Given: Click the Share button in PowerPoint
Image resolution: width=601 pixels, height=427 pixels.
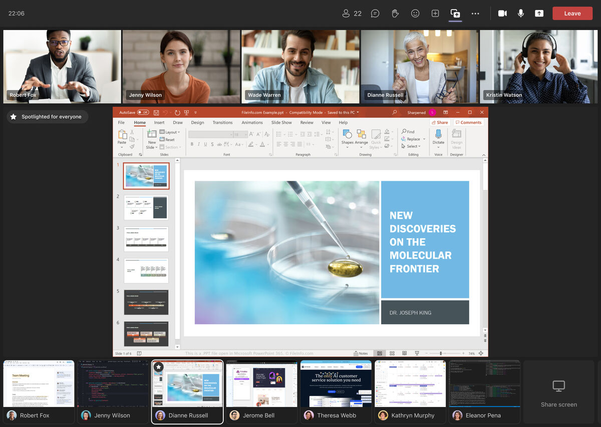Looking at the screenshot, I should click(x=440, y=123).
